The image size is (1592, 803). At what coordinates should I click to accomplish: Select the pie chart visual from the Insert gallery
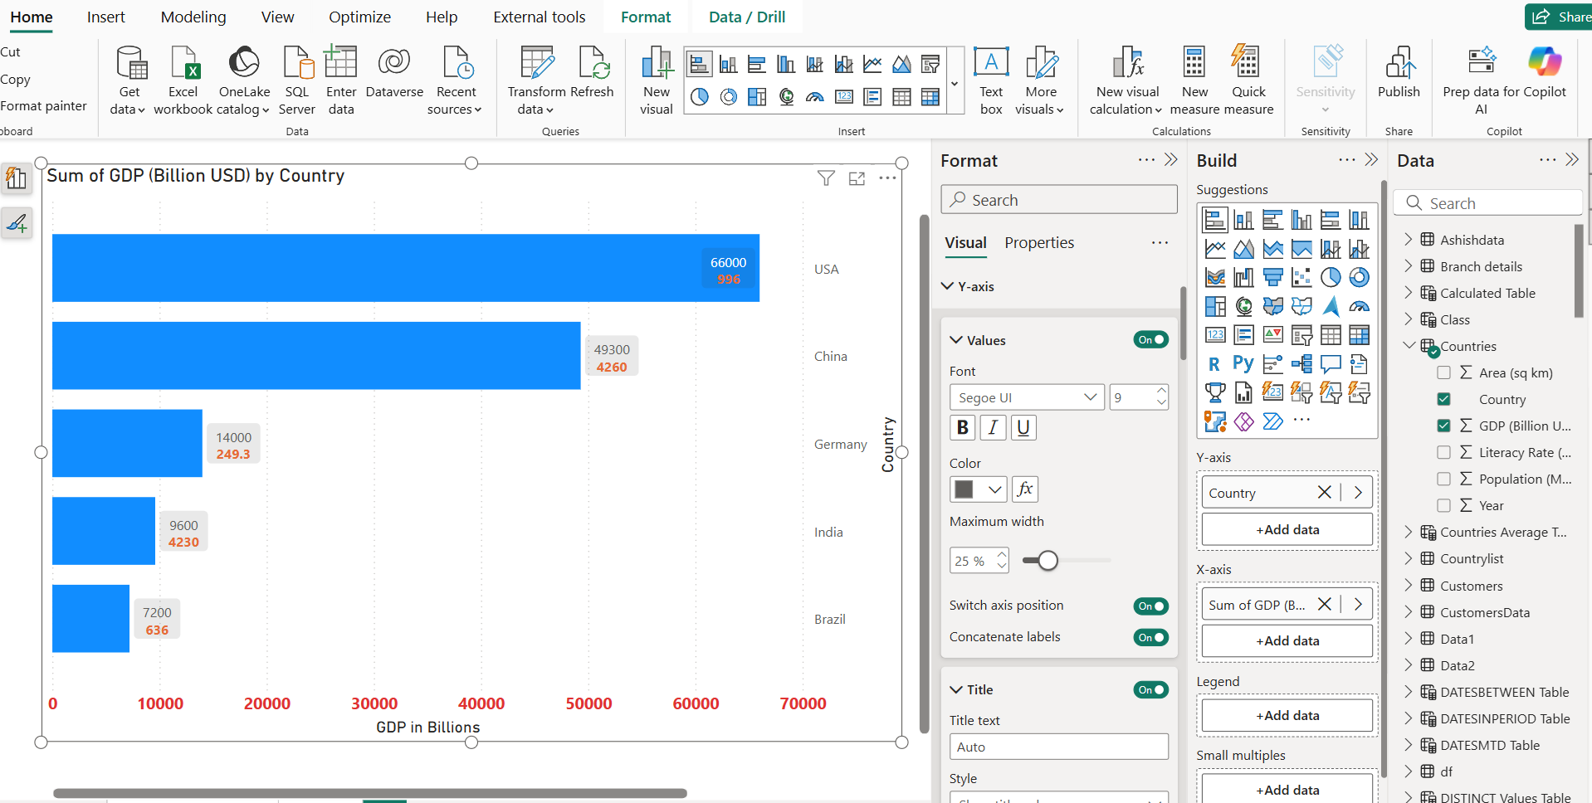click(x=700, y=96)
